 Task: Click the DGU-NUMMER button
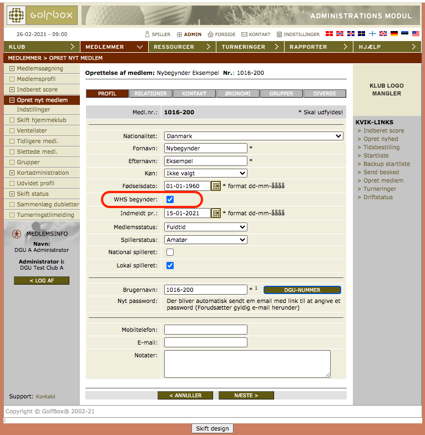pos(302,290)
